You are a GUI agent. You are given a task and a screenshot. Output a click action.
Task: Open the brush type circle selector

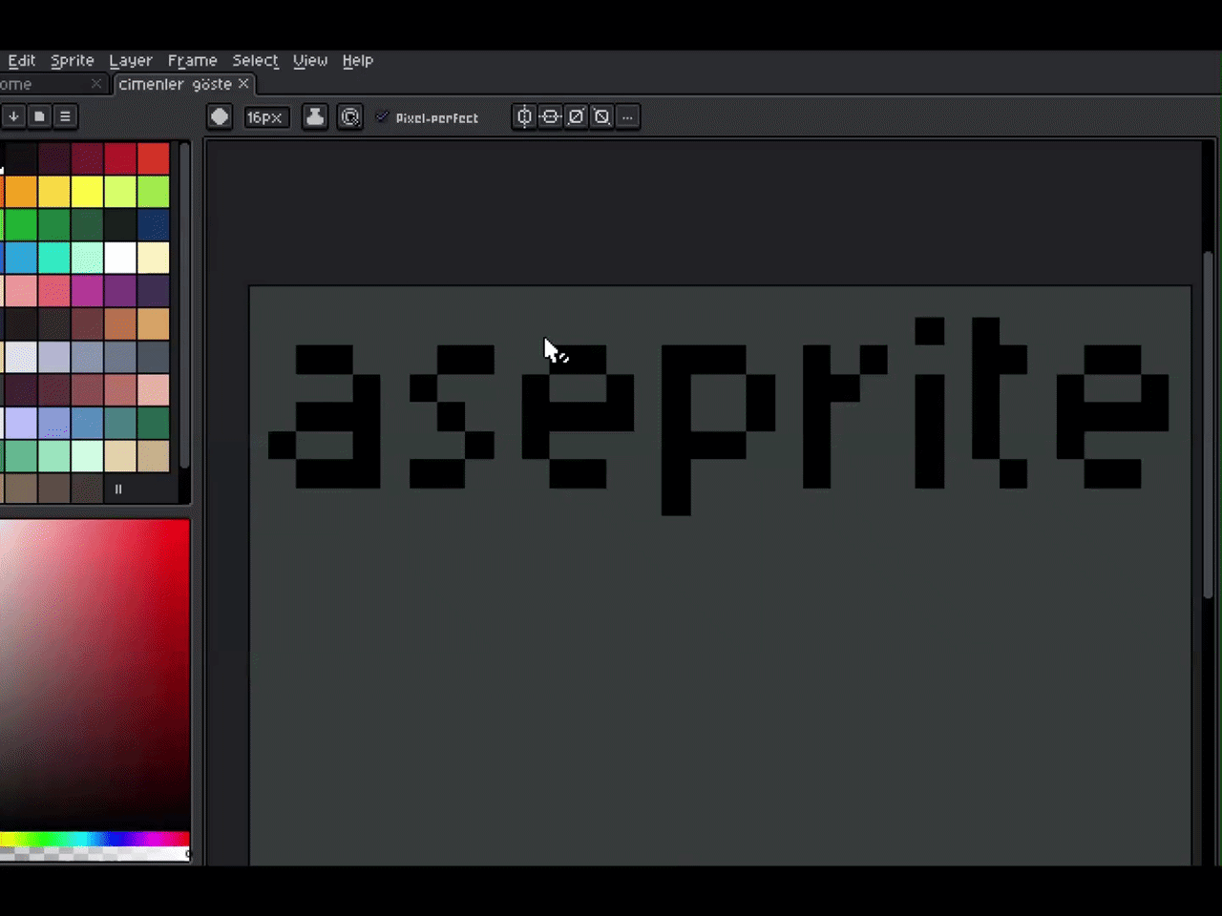tap(220, 116)
